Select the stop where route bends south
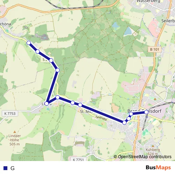 [x=57, y=70]
